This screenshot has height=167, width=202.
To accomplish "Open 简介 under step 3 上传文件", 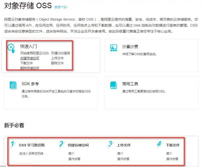I will tap(120, 153).
